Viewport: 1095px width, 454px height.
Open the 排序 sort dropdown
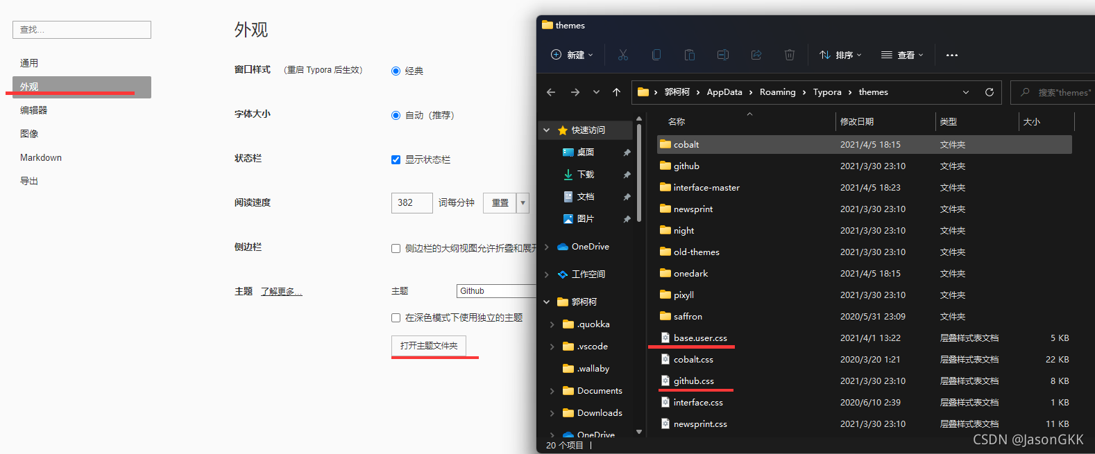(x=840, y=55)
